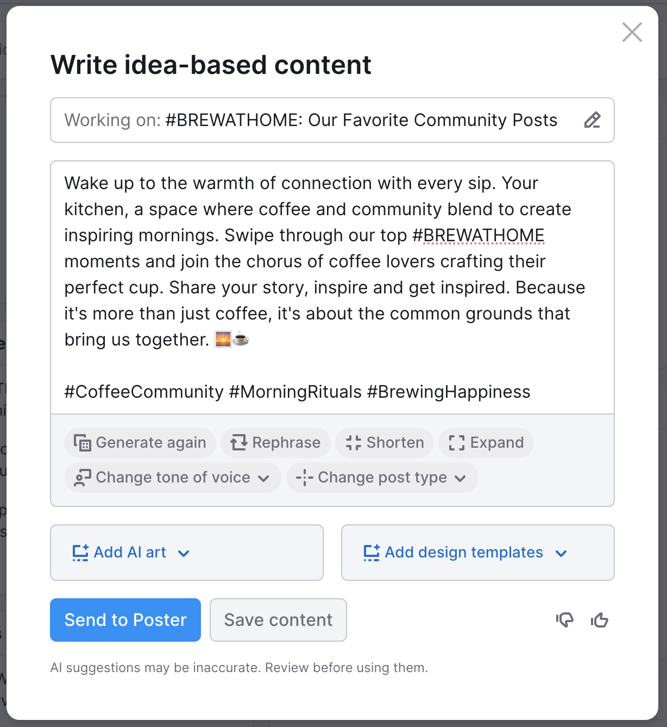
Task: Expand the Change post type chevron
Action: coord(461,478)
